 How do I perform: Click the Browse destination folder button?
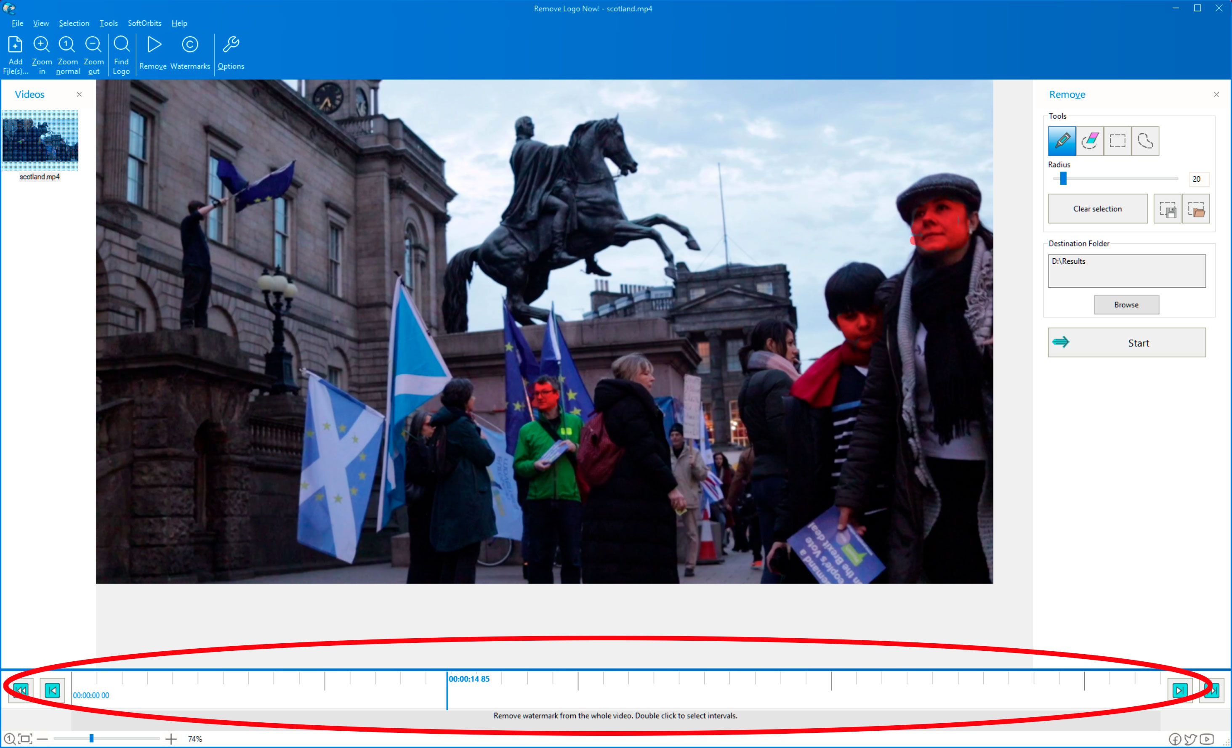point(1126,305)
